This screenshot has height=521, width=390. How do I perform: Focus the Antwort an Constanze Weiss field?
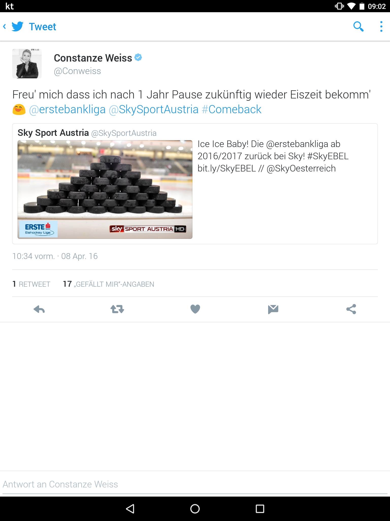195,484
